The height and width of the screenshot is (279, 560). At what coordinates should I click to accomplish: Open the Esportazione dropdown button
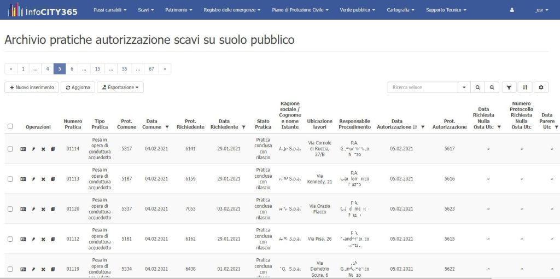coord(120,87)
